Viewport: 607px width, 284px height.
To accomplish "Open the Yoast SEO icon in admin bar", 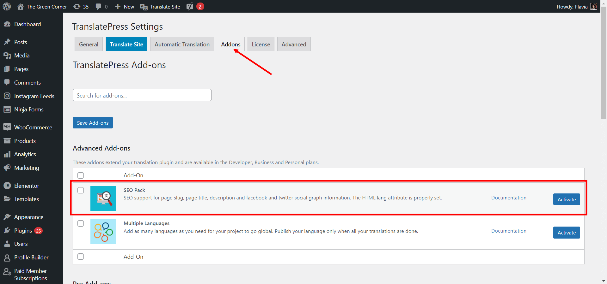I will [190, 7].
